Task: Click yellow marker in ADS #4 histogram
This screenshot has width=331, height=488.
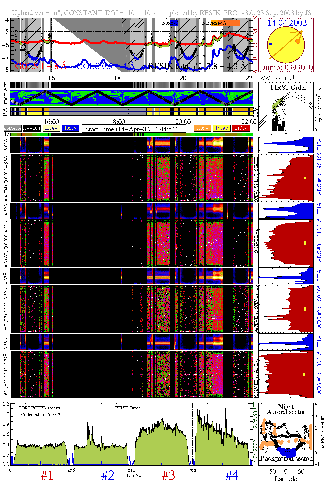Action: pos(305,178)
